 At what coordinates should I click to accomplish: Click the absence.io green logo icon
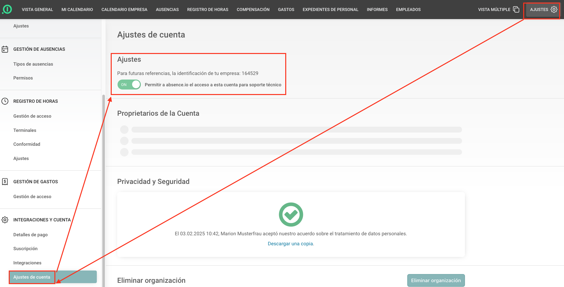(7, 9)
